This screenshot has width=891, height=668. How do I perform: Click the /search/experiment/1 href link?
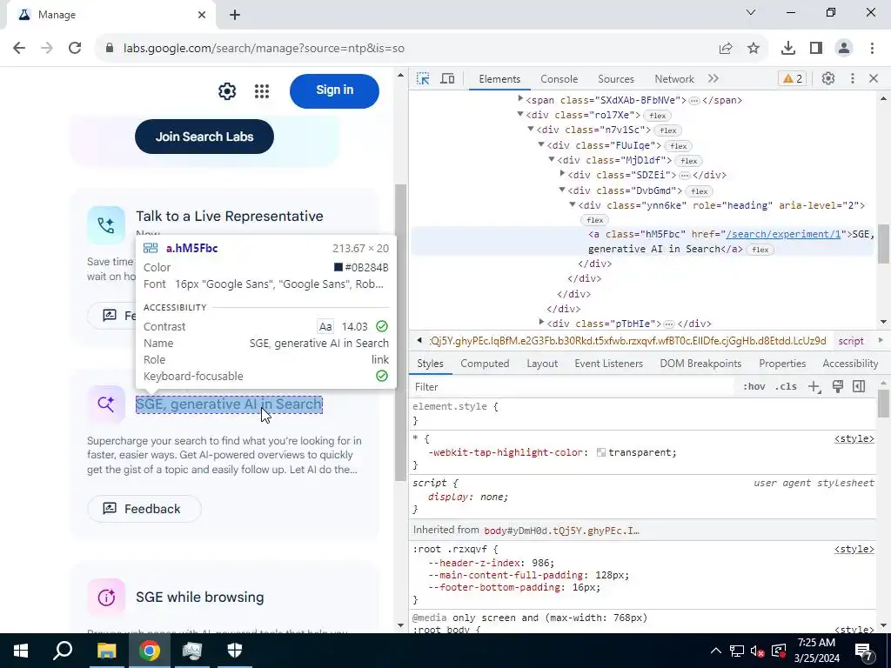coord(784,234)
